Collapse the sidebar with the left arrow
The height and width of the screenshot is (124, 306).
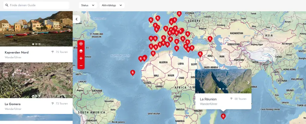coord(76,19)
